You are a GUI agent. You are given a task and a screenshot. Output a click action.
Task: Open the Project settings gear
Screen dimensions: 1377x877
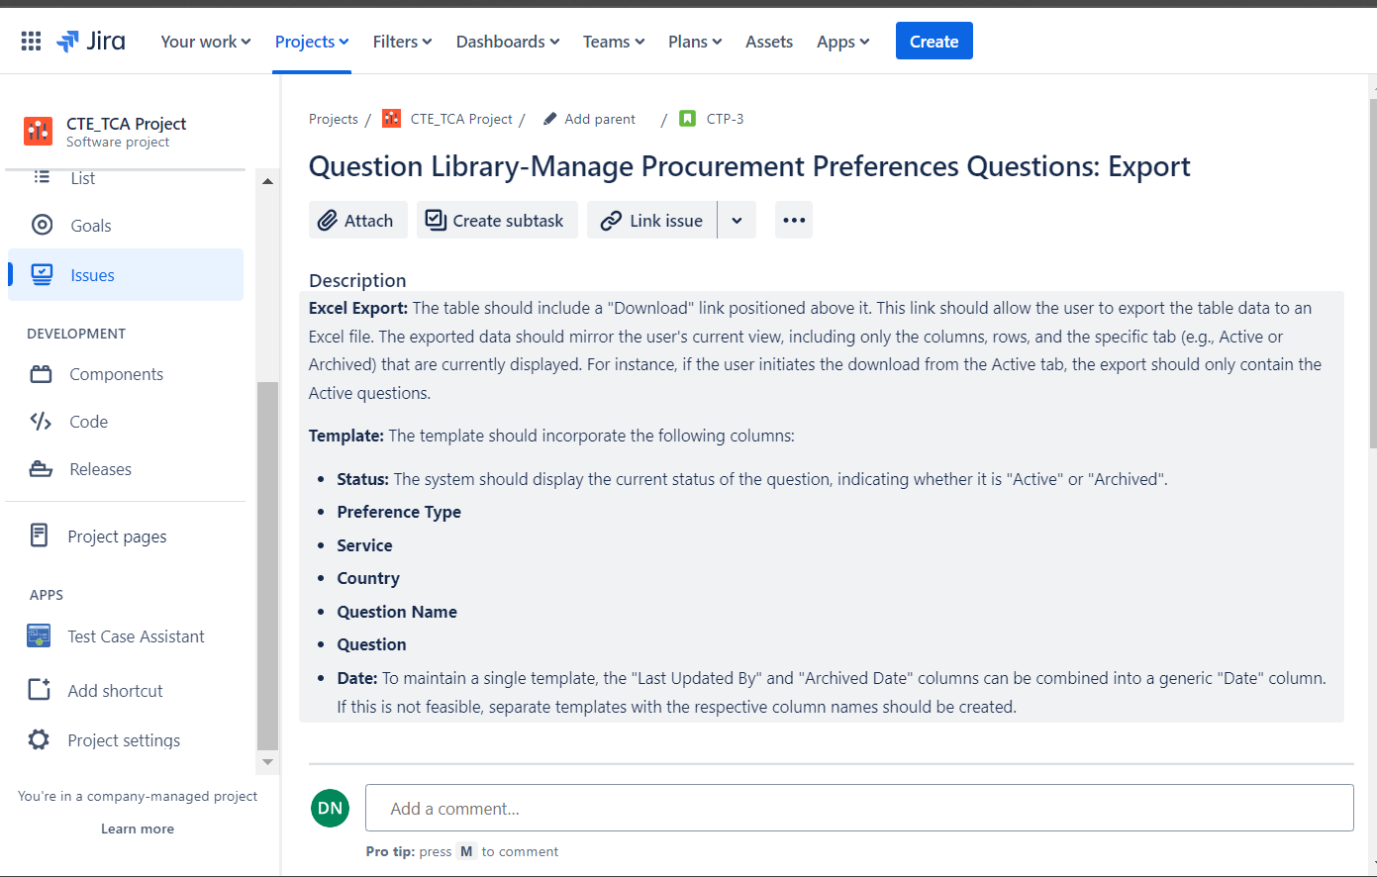pos(38,739)
